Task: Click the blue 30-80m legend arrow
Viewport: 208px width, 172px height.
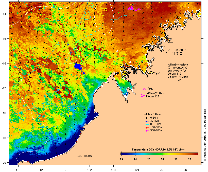Action: pyautogui.click(x=147, y=121)
